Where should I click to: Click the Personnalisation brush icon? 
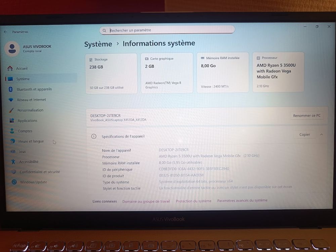pyautogui.click(x=11, y=110)
